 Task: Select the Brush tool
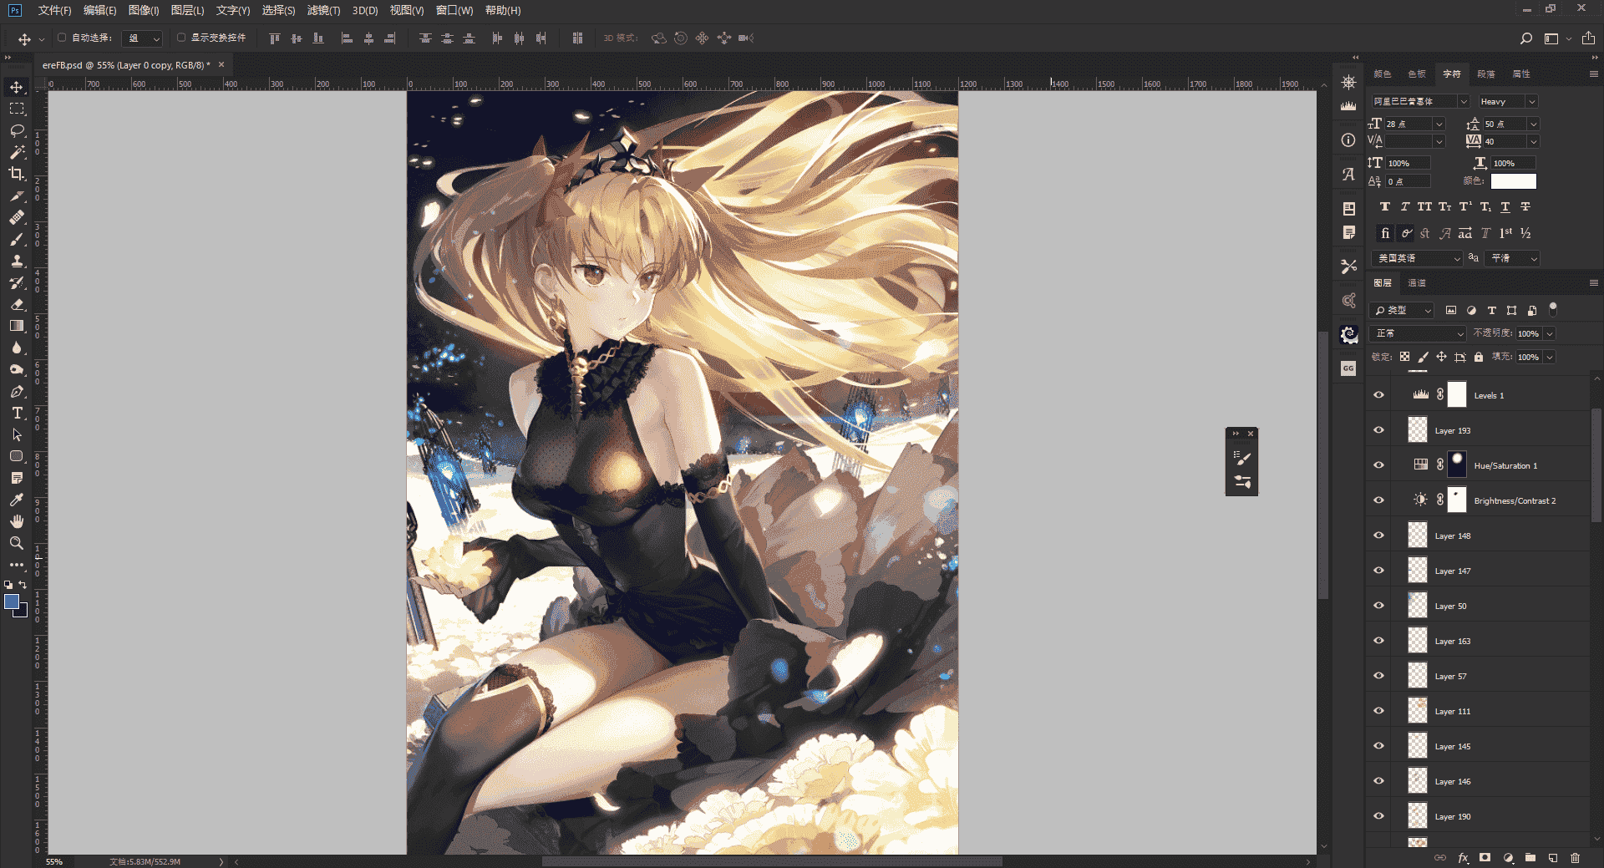tap(17, 239)
